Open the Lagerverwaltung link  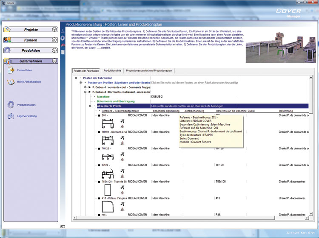coord(27,116)
